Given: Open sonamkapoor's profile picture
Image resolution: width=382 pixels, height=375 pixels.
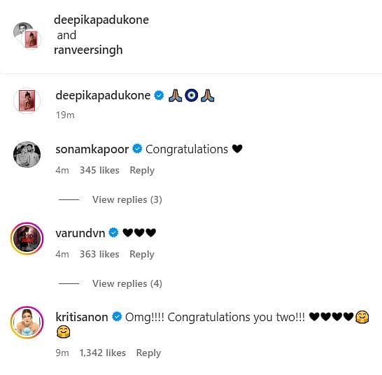Looking at the screenshot, I should point(27,155).
